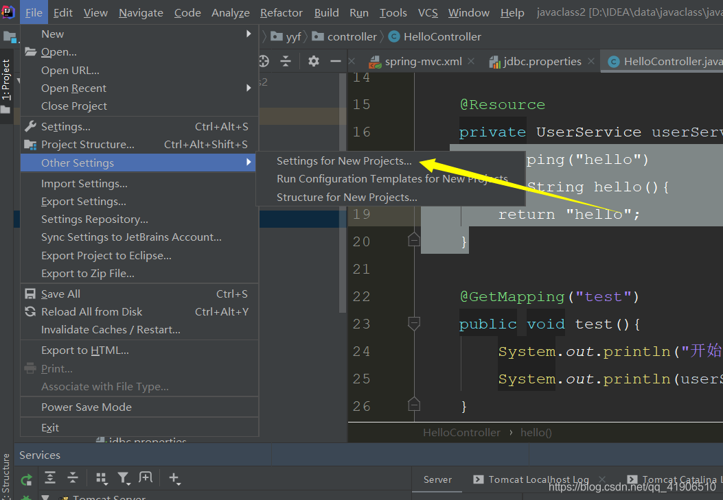Open the Server tab in Services

tap(437, 479)
